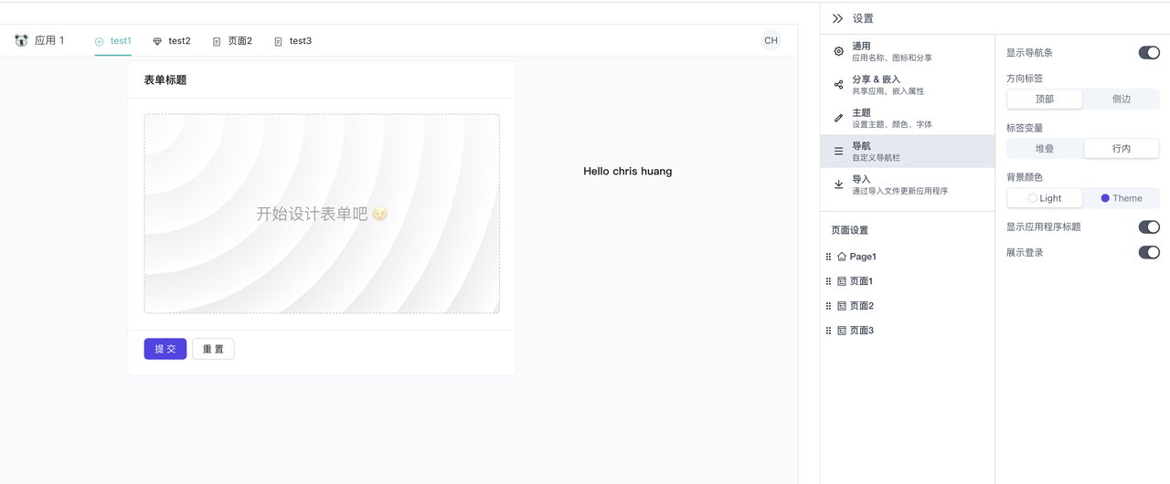The image size is (1170, 484).
Task: Click the share icon beside 分享 & 嵌入
Action: pos(839,85)
